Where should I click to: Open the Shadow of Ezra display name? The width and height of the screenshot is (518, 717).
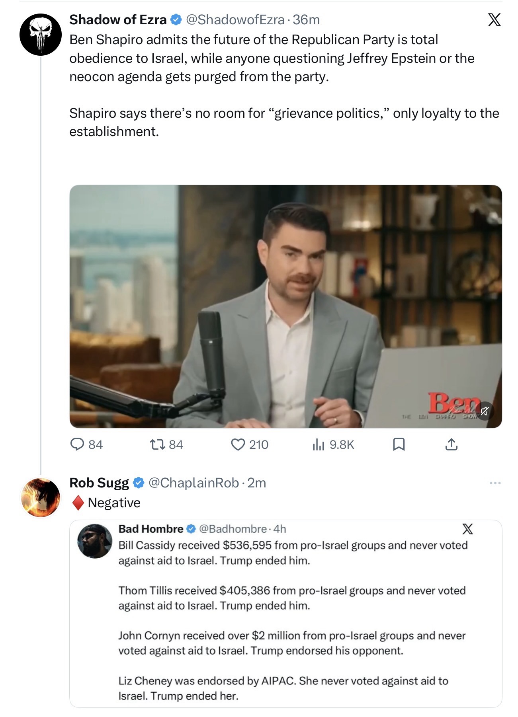[x=118, y=19]
